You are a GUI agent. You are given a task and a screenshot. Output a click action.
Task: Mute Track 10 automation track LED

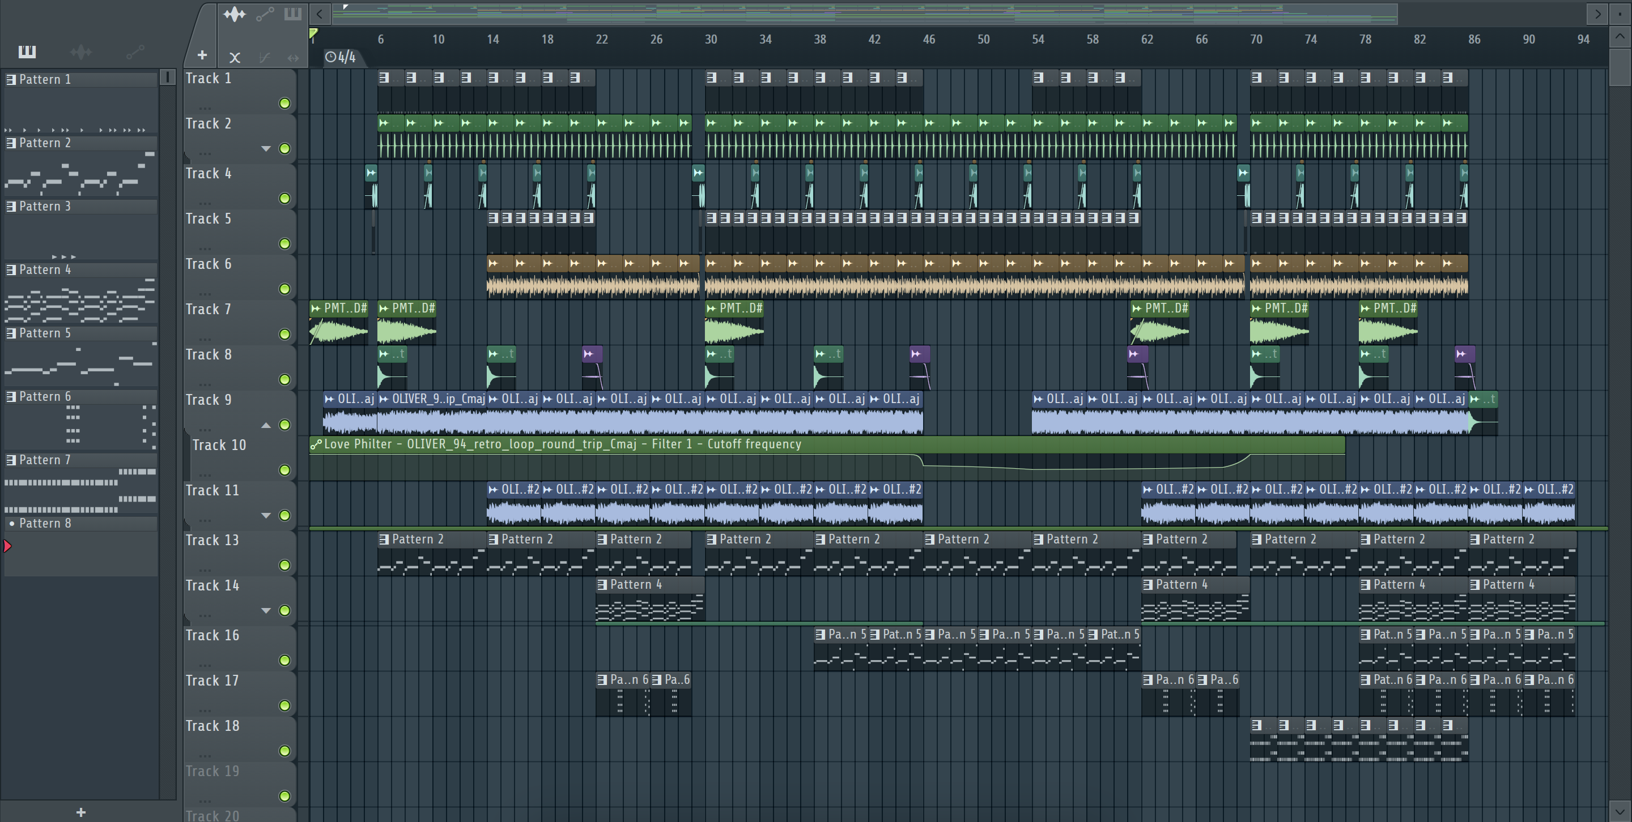(284, 470)
